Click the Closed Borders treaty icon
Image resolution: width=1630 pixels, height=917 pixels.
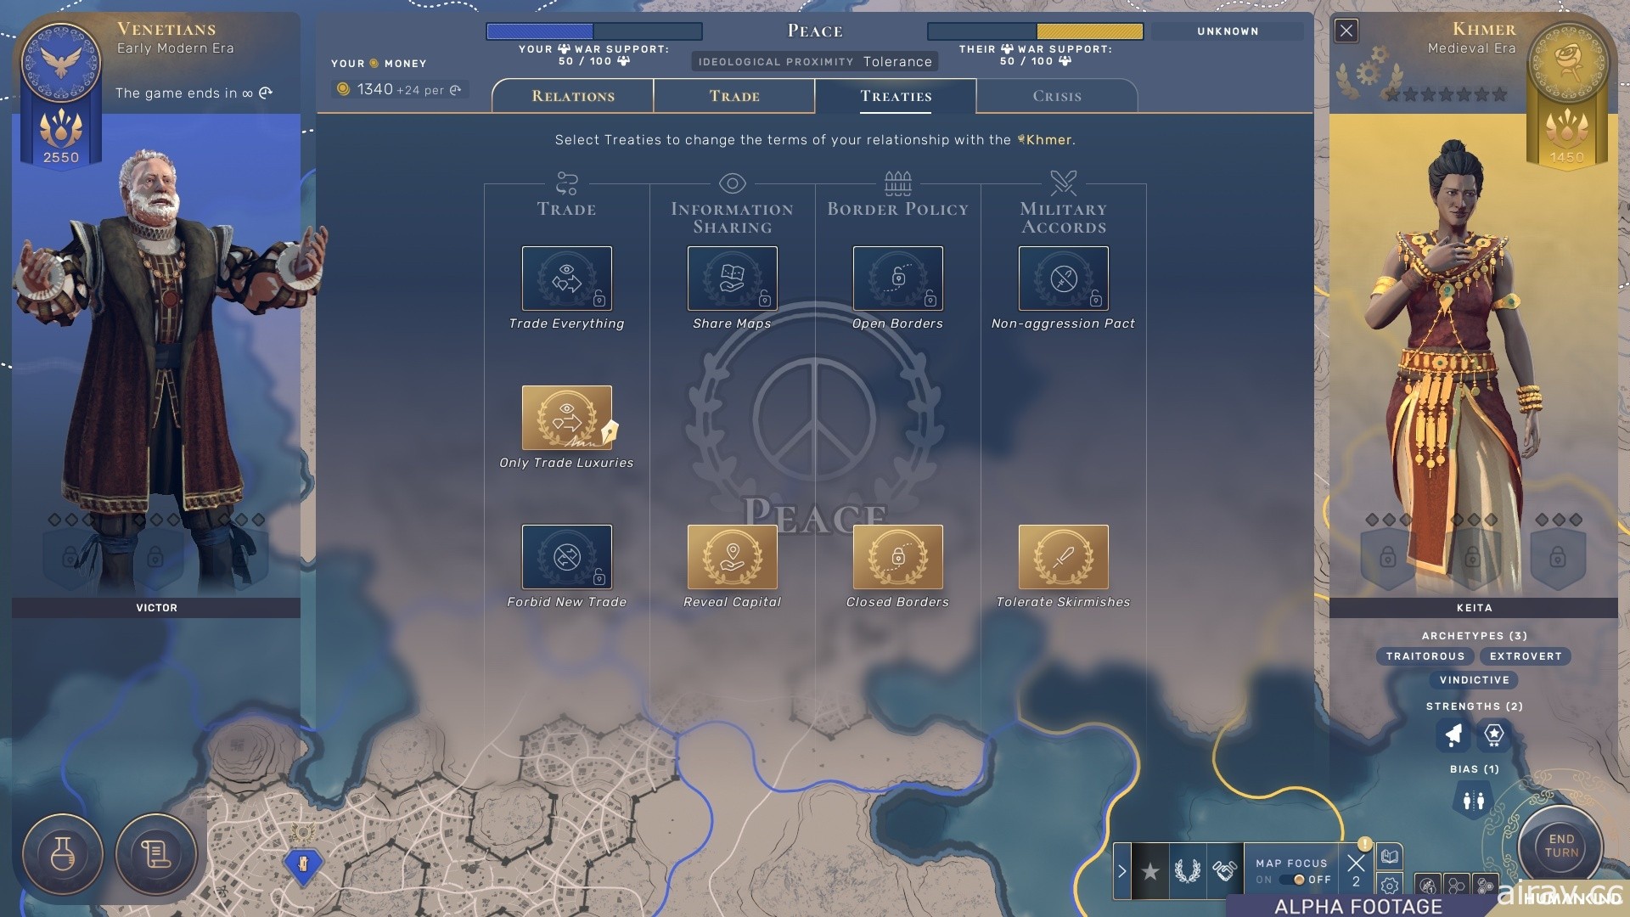pyautogui.click(x=898, y=556)
